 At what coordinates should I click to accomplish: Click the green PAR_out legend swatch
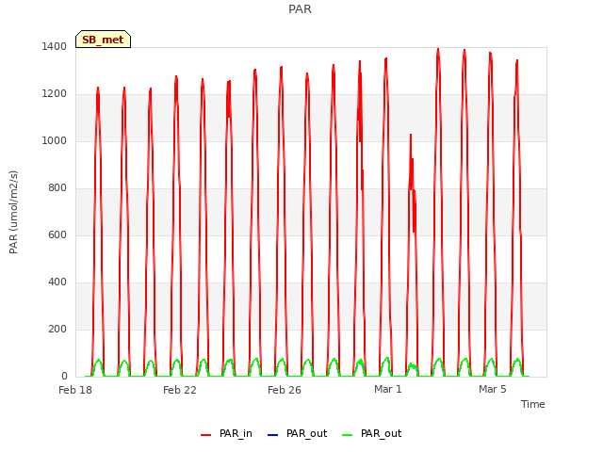(347, 435)
